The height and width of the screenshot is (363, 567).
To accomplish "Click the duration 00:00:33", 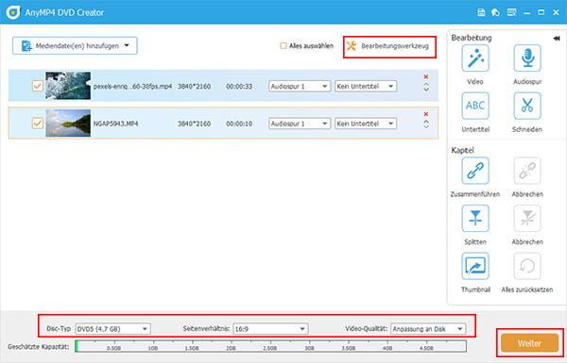I will coord(239,87).
